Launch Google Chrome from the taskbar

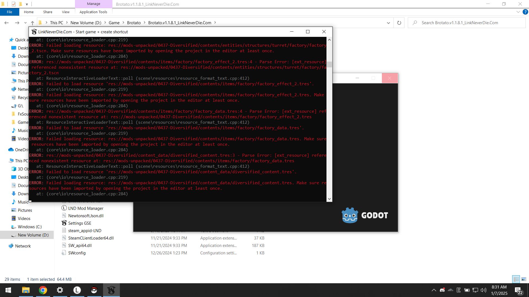click(43, 290)
